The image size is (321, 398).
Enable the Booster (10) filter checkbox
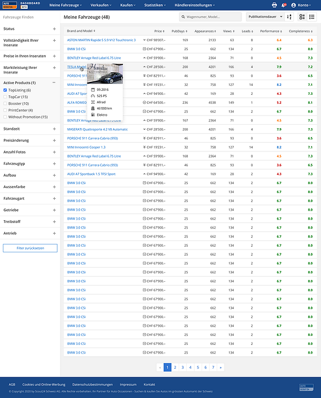click(5, 103)
